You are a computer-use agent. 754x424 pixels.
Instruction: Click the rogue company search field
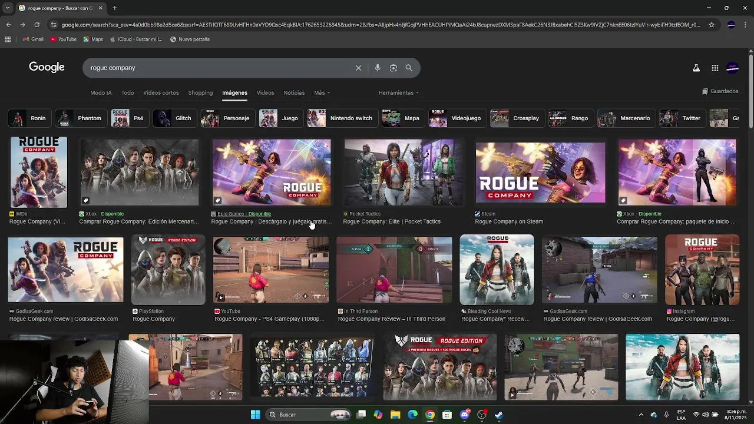coord(218,68)
